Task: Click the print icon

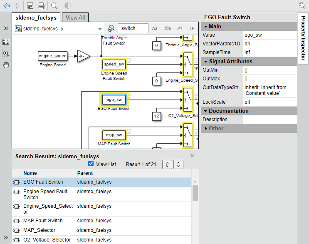Action: pos(41,5)
